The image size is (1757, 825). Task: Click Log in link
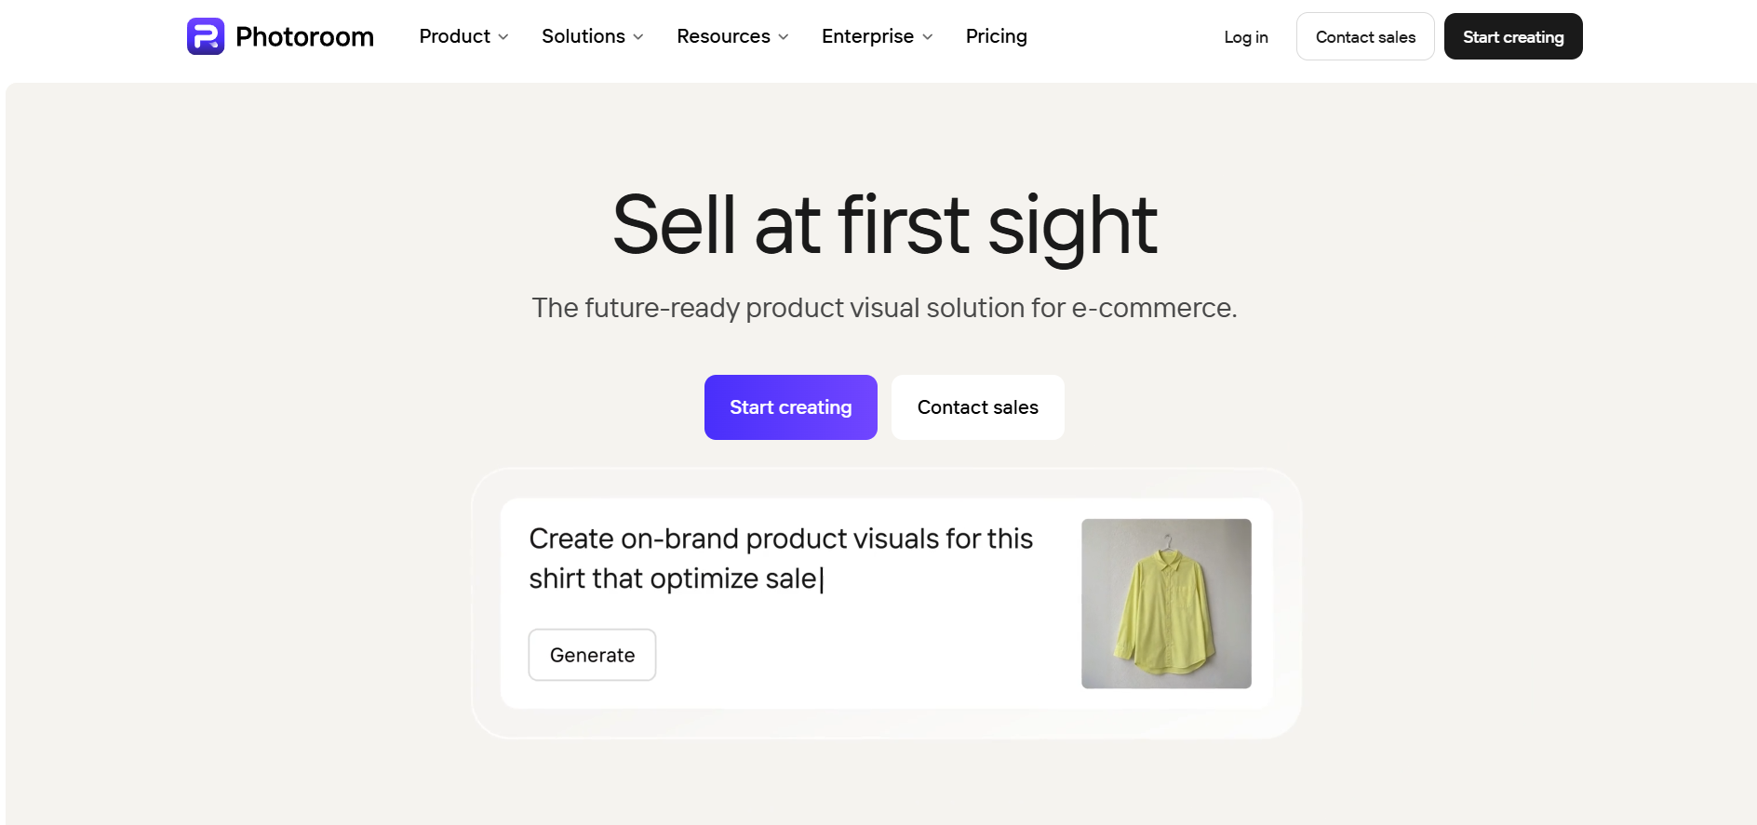tap(1246, 37)
